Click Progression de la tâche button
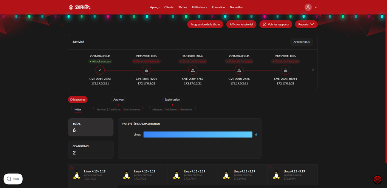The height and width of the screenshot is (188, 387). (x=205, y=24)
